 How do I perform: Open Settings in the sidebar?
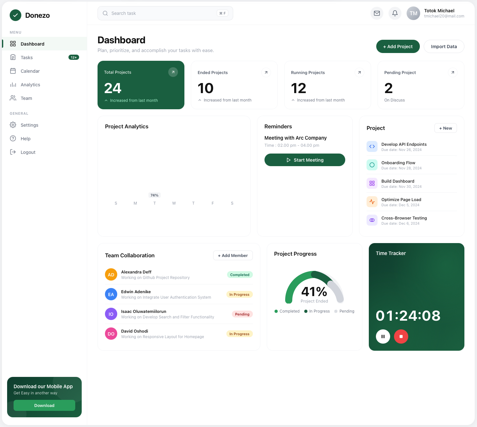(45, 125)
